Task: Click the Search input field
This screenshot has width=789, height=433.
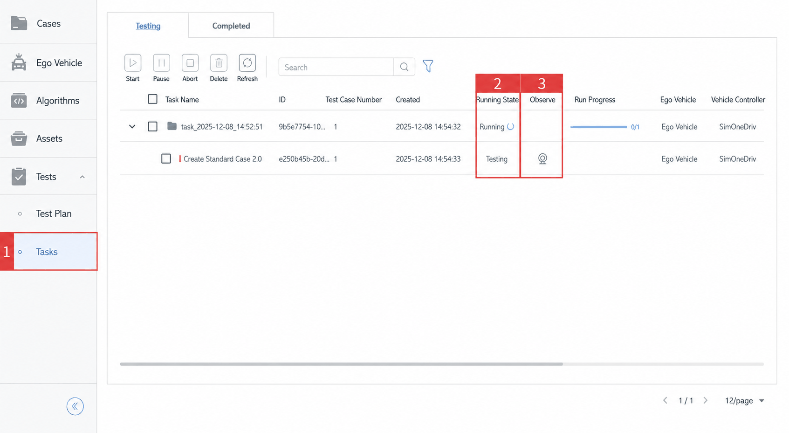Action: tap(336, 67)
